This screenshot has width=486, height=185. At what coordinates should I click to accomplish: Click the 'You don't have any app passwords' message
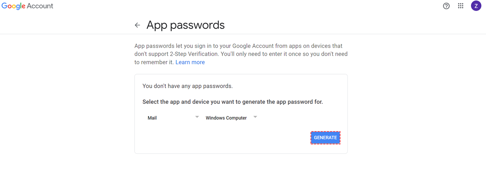point(187,86)
